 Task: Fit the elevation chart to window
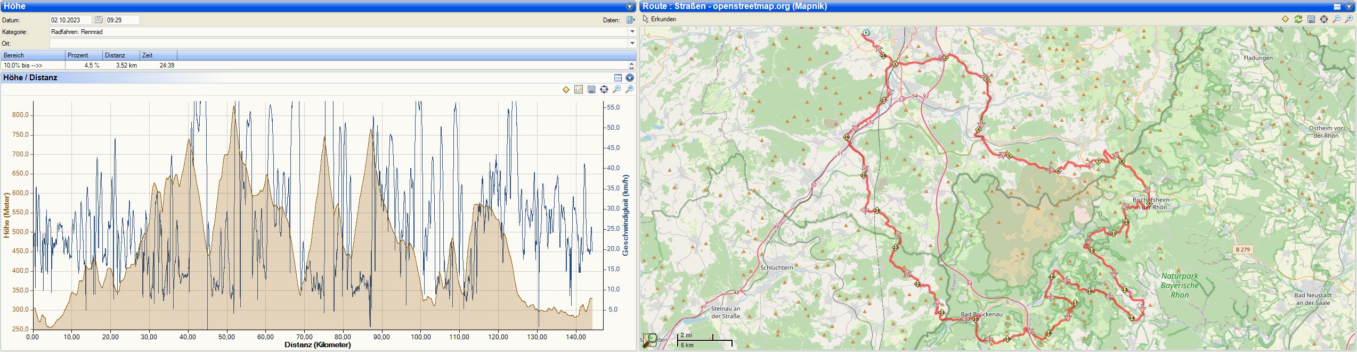pyautogui.click(x=604, y=90)
